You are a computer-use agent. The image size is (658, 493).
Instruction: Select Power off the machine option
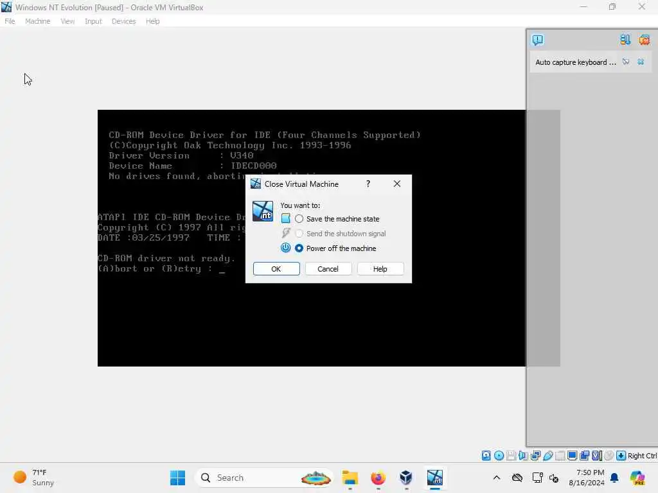[x=299, y=248]
